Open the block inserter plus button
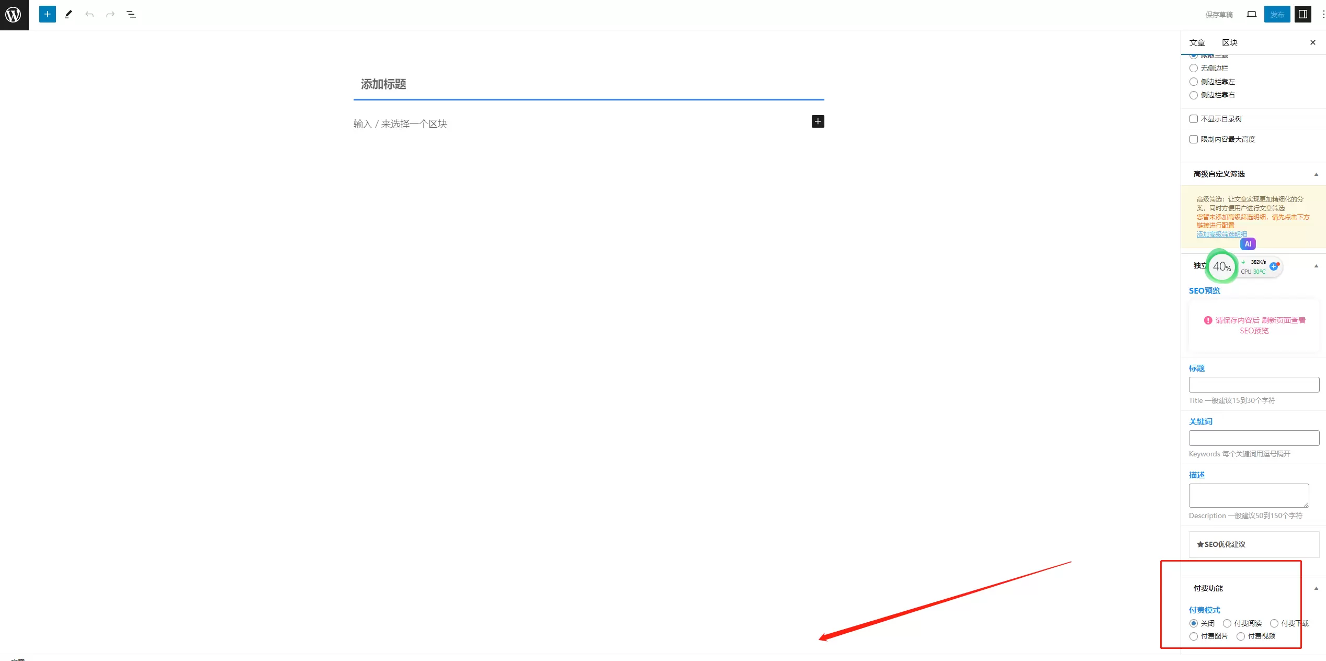The image size is (1326, 661). [48, 14]
